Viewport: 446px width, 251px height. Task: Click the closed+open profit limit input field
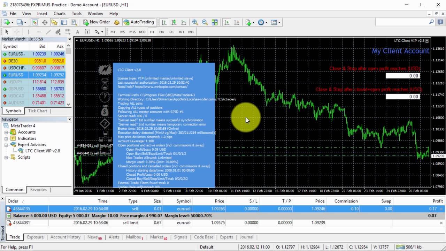pos(403,97)
